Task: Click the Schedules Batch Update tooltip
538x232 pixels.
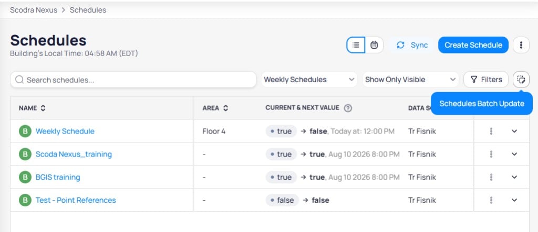Action: point(482,103)
